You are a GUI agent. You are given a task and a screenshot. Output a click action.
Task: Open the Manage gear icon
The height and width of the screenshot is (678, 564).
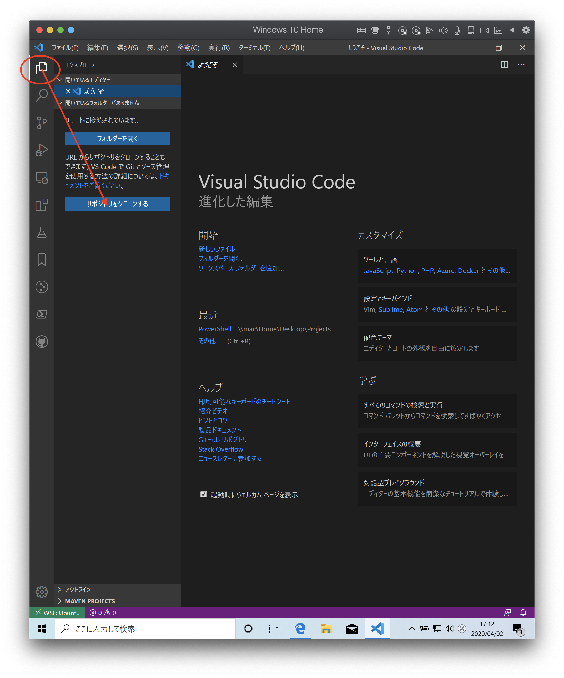[x=42, y=592]
